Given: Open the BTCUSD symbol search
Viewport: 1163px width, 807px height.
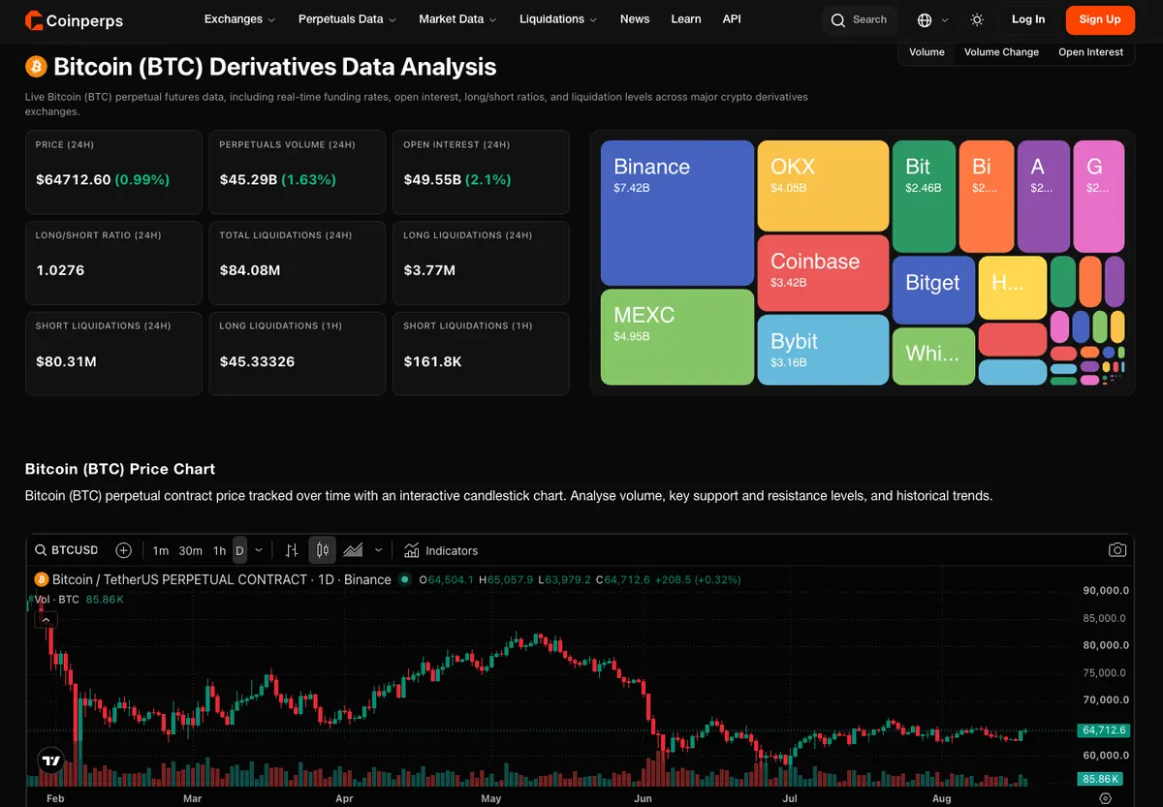Looking at the screenshot, I should point(67,550).
